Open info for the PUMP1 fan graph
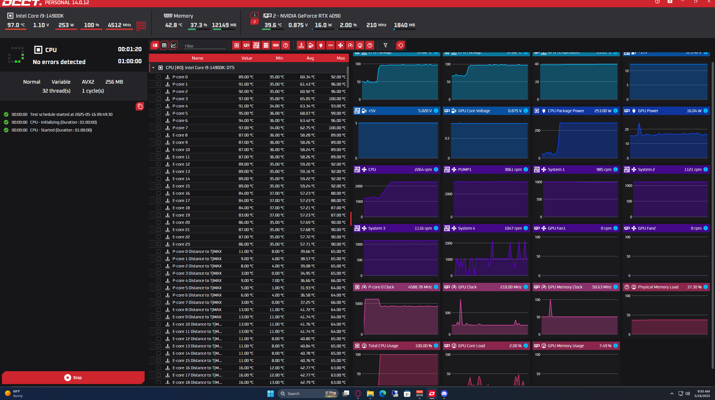The width and height of the screenshot is (715, 400). tap(526, 170)
